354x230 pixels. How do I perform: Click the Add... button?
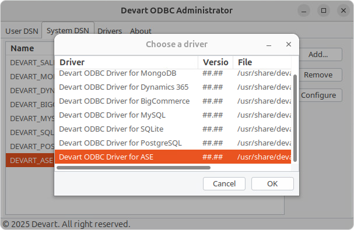(x=318, y=54)
